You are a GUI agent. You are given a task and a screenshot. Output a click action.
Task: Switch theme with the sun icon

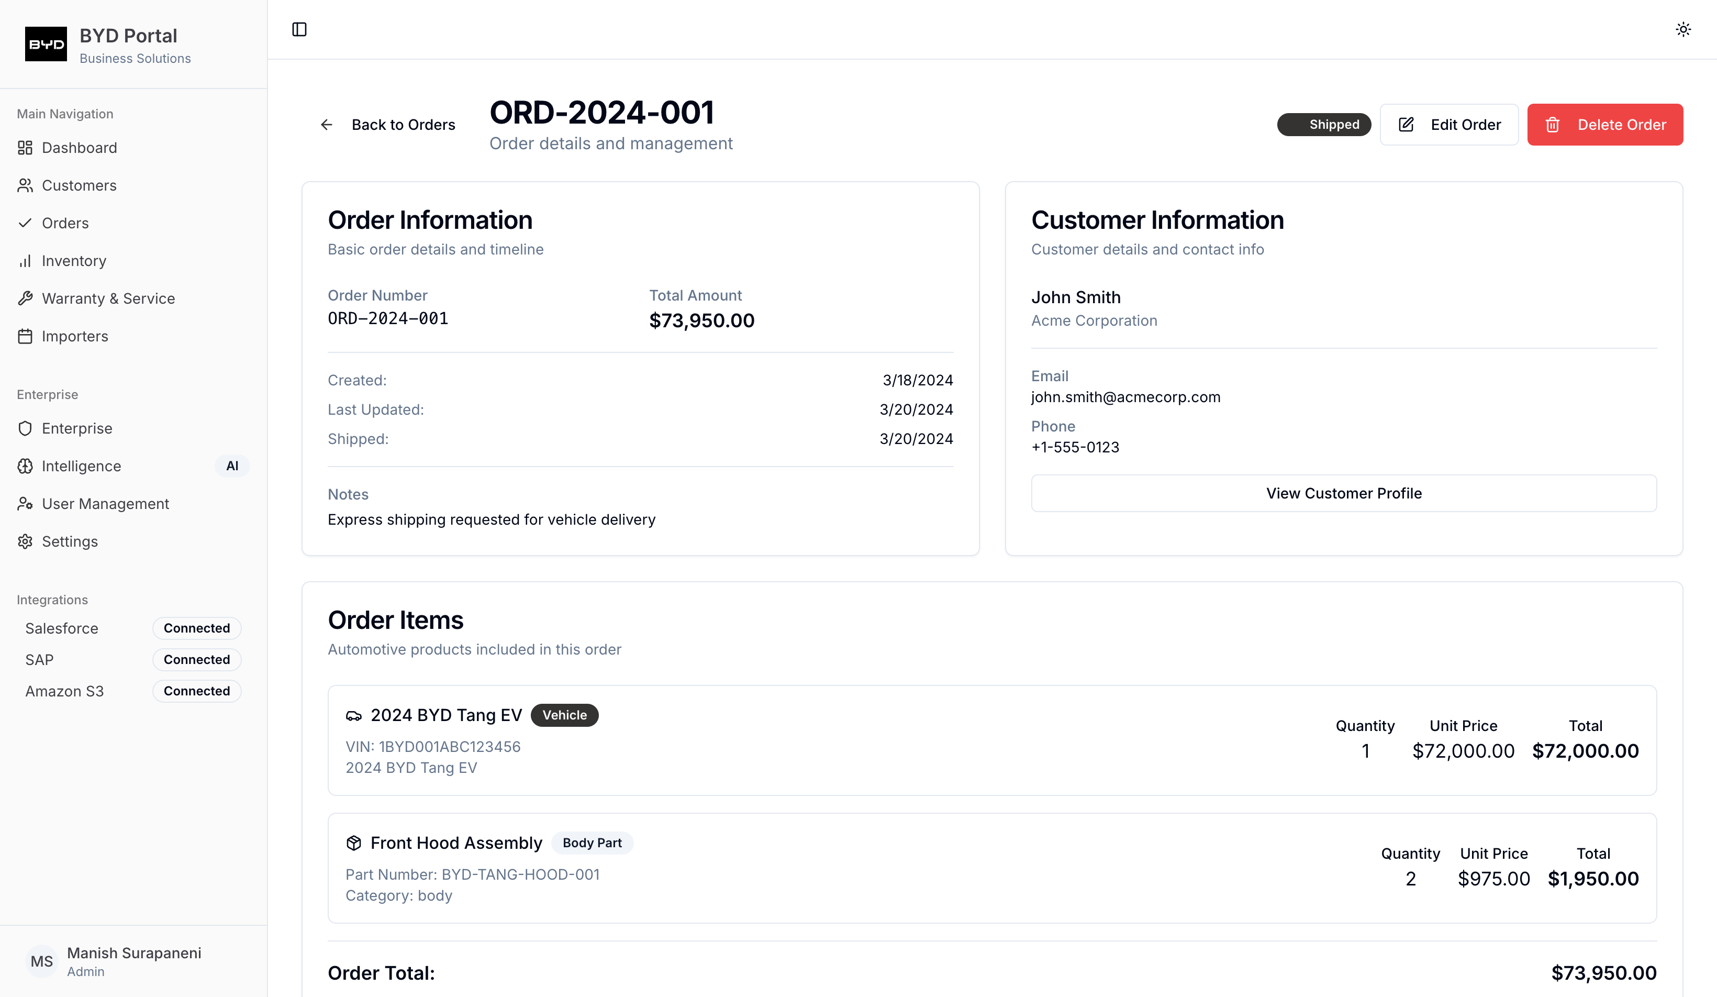pos(1683,29)
